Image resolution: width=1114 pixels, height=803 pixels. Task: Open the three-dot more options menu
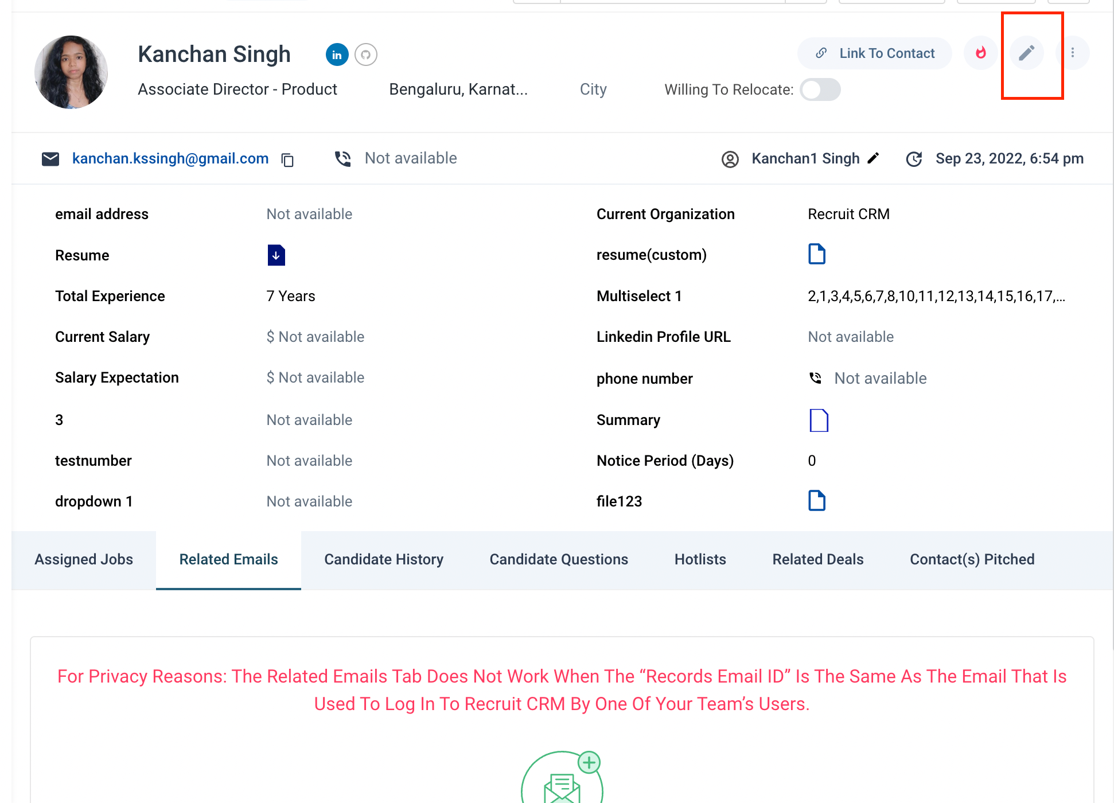coord(1073,53)
